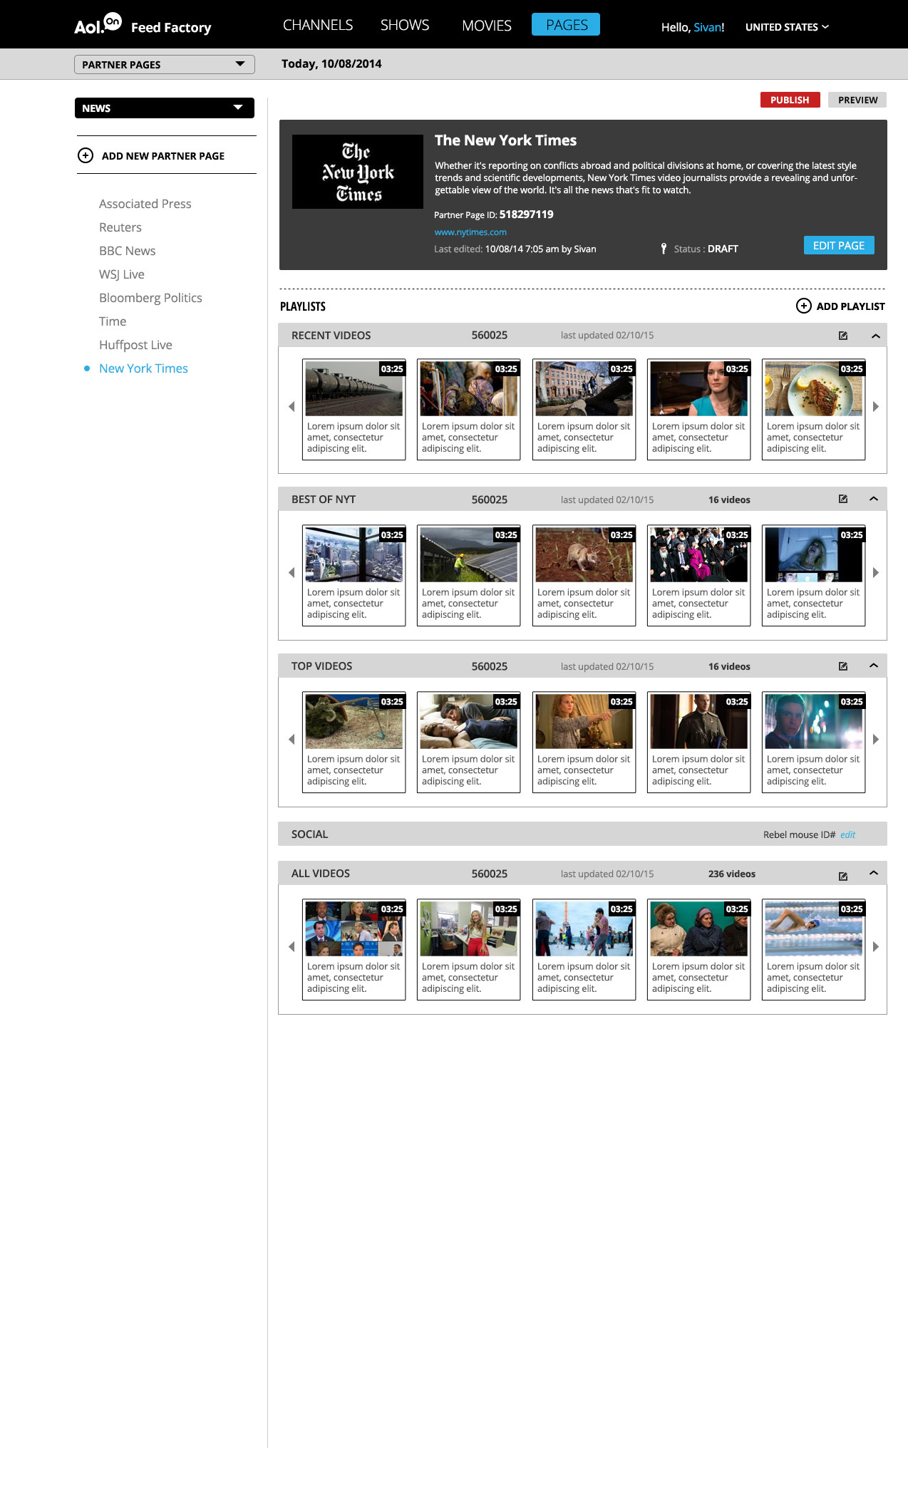Open the Partner Pages dropdown
The height and width of the screenshot is (1485, 908).
click(x=165, y=64)
